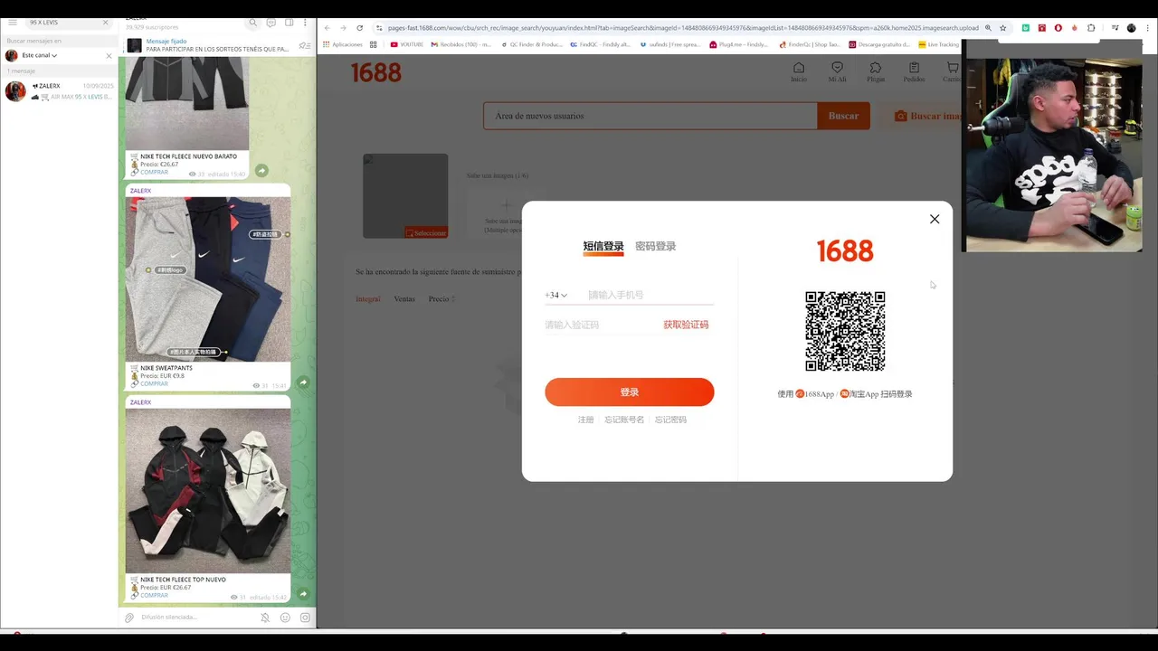
Task: Open the Nike Sweatpants photo
Action: click(208, 279)
